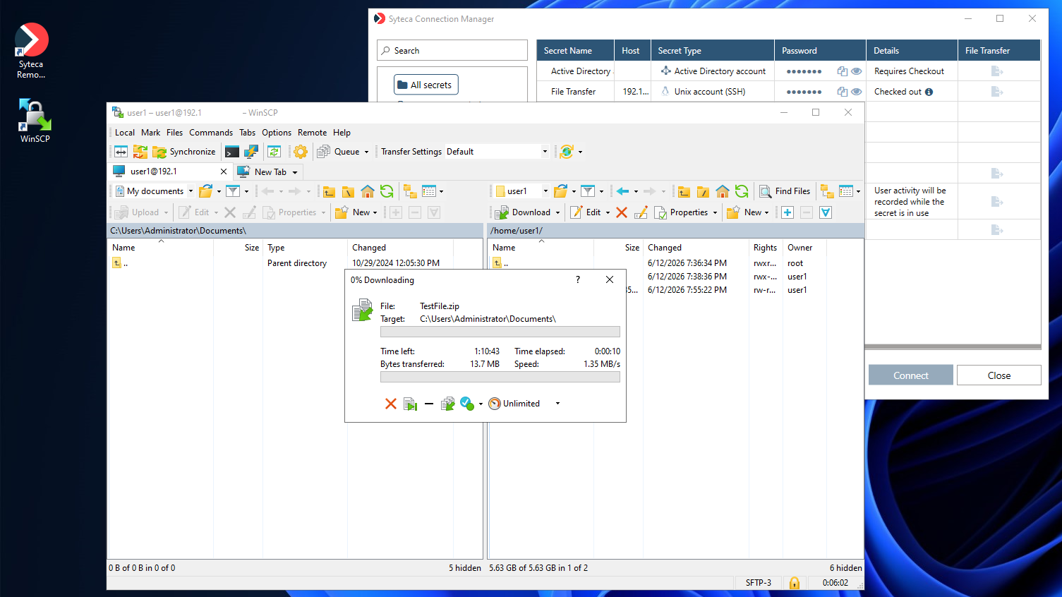Image resolution: width=1062 pixels, height=597 pixels.
Task: Open the Preferences gear icon
Action: (301, 152)
